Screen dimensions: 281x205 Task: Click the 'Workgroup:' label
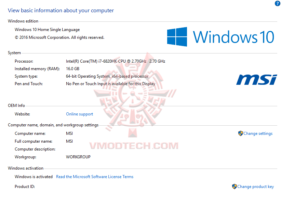(25, 157)
